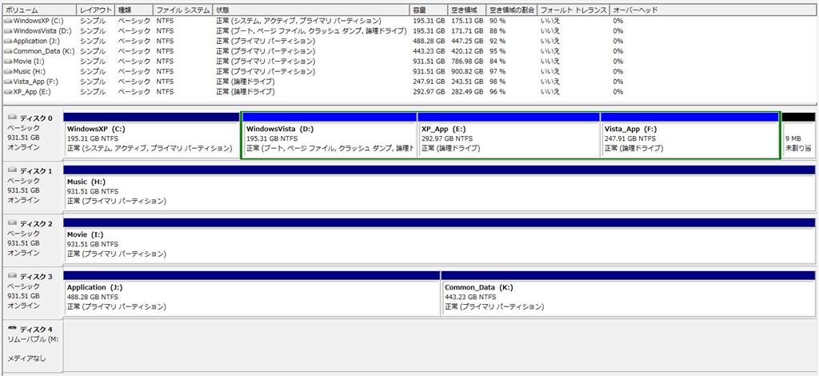Sort by ファイル システム column header
The height and width of the screenshot is (376, 819).
[183, 10]
